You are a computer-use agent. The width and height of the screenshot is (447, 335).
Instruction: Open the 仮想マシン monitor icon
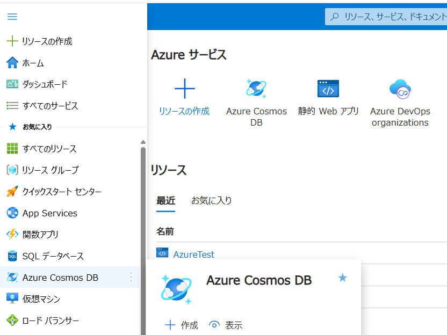coord(12,298)
